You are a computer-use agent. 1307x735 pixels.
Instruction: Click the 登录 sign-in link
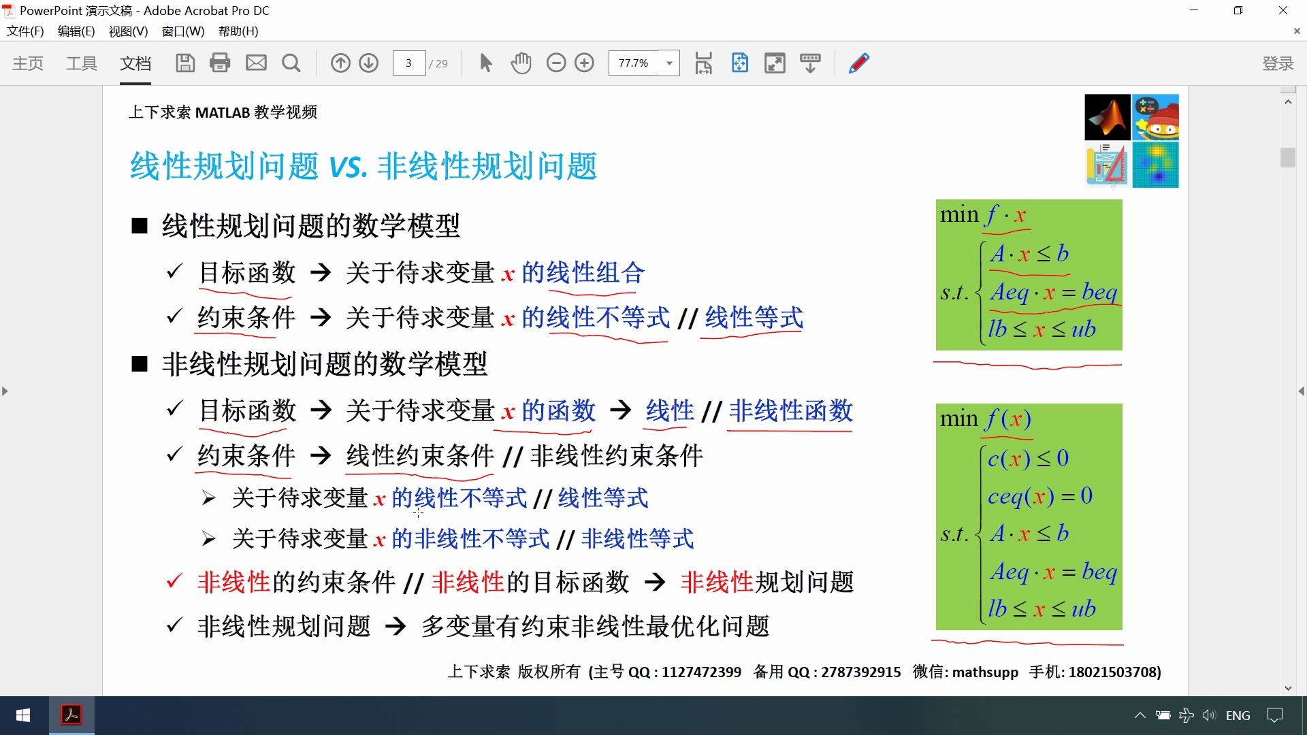click(x=1278, y=63)
